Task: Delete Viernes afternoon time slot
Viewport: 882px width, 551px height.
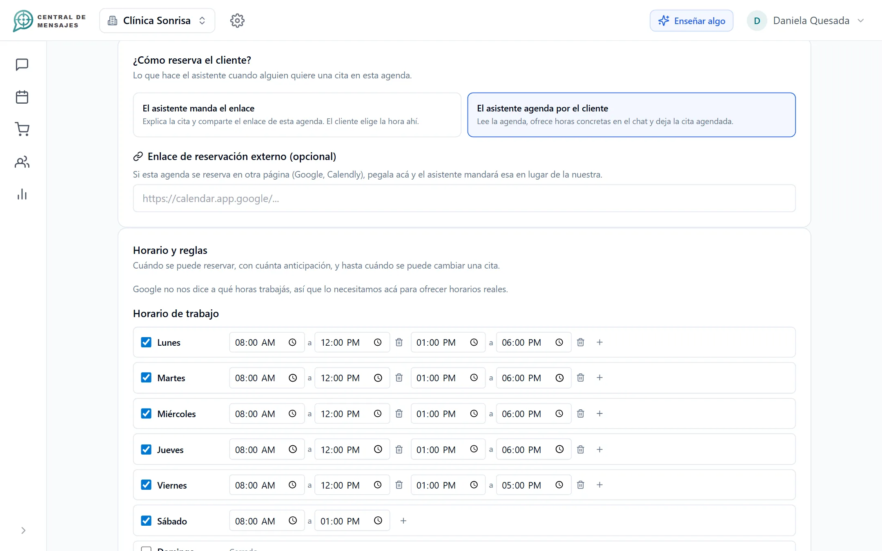Action: pyautogui.click(x=580, y=485)
